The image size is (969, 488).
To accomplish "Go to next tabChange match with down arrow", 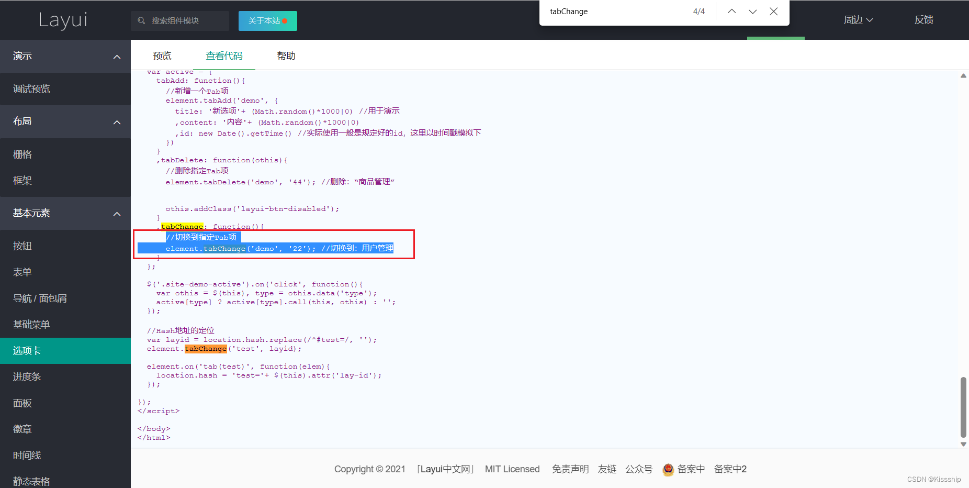I will coord(752,11).
